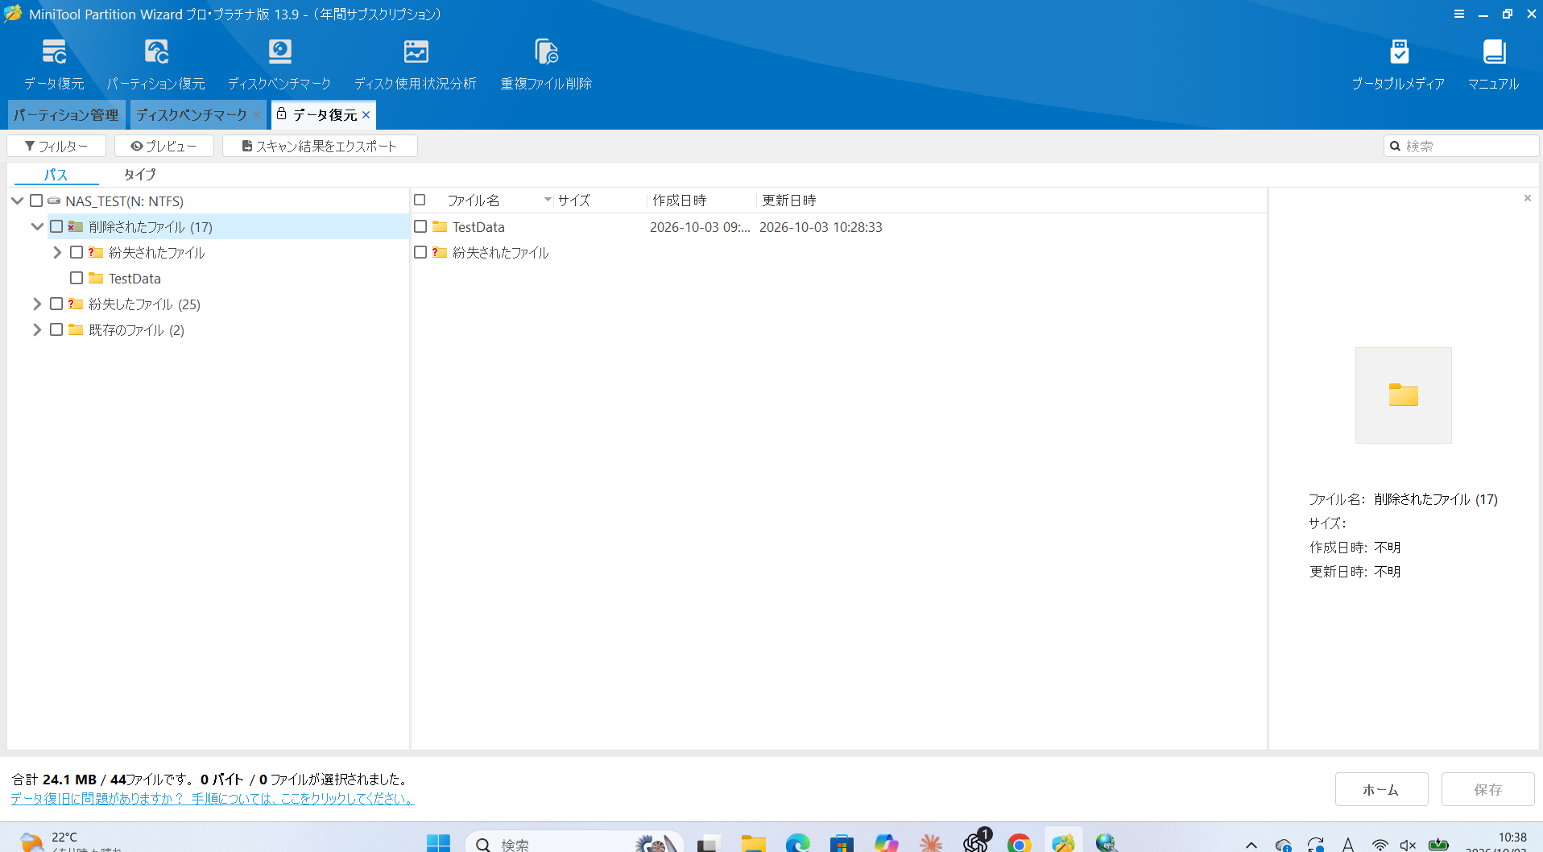
Task: Click the ファイル名 column sort arrow
Action: (x=548, y=200)
